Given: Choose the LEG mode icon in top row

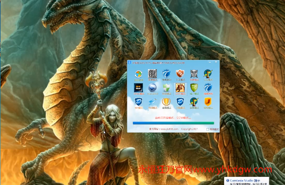Looking at the screenshot, I should [x=208, y=74].
